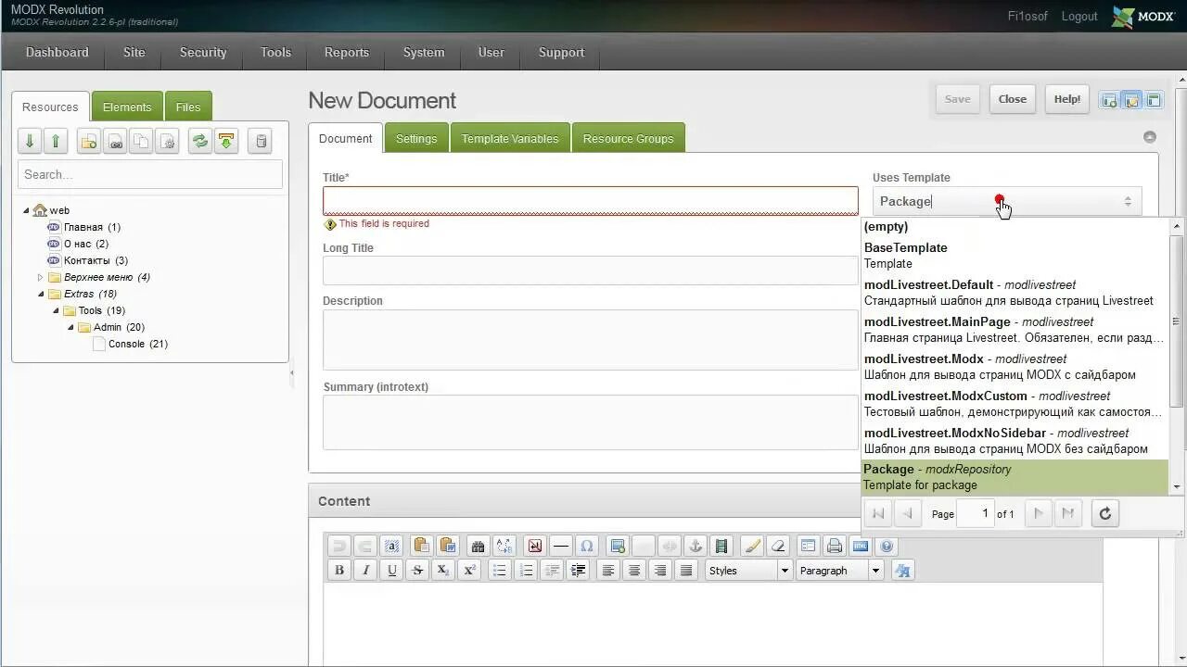Viewport: 1187px width, 667px height.
Task: Empty the recycle bin in tree toolbar
Action: coord(262,141)
